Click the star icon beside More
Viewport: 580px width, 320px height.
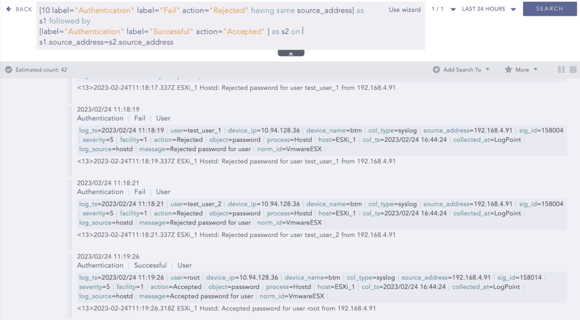pos(508,70)
